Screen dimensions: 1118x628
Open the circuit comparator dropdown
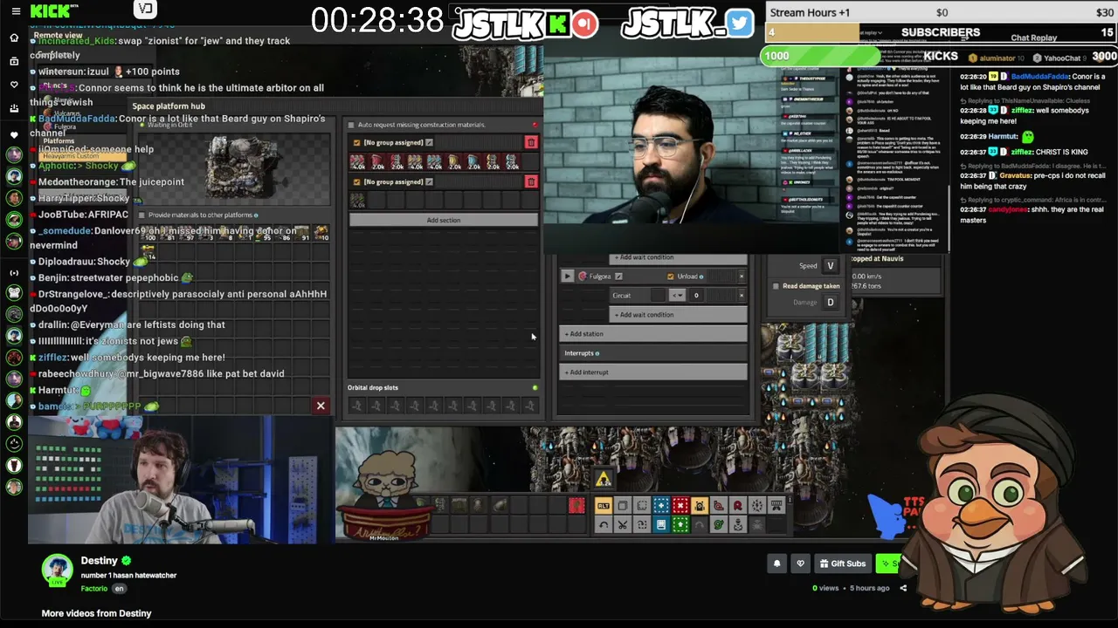(x=677, y=296)
